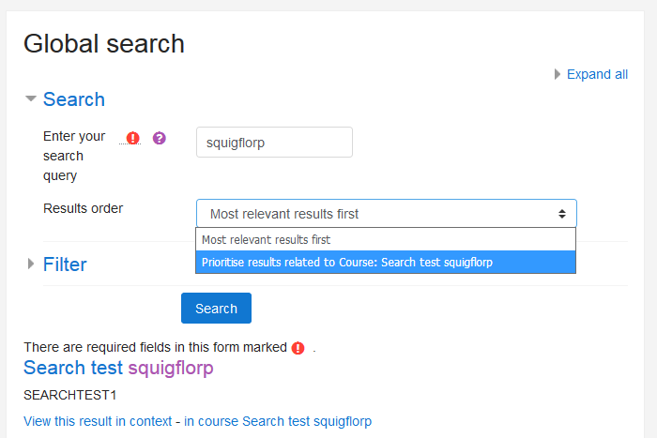Viewport: 657px width, 438px height.
Task: Click the Filter section heading
Action: [65, 264]
